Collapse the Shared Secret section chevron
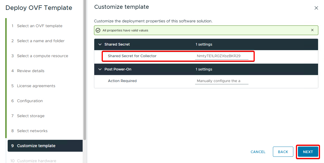 pyautogui.click(x=100, y=44)
